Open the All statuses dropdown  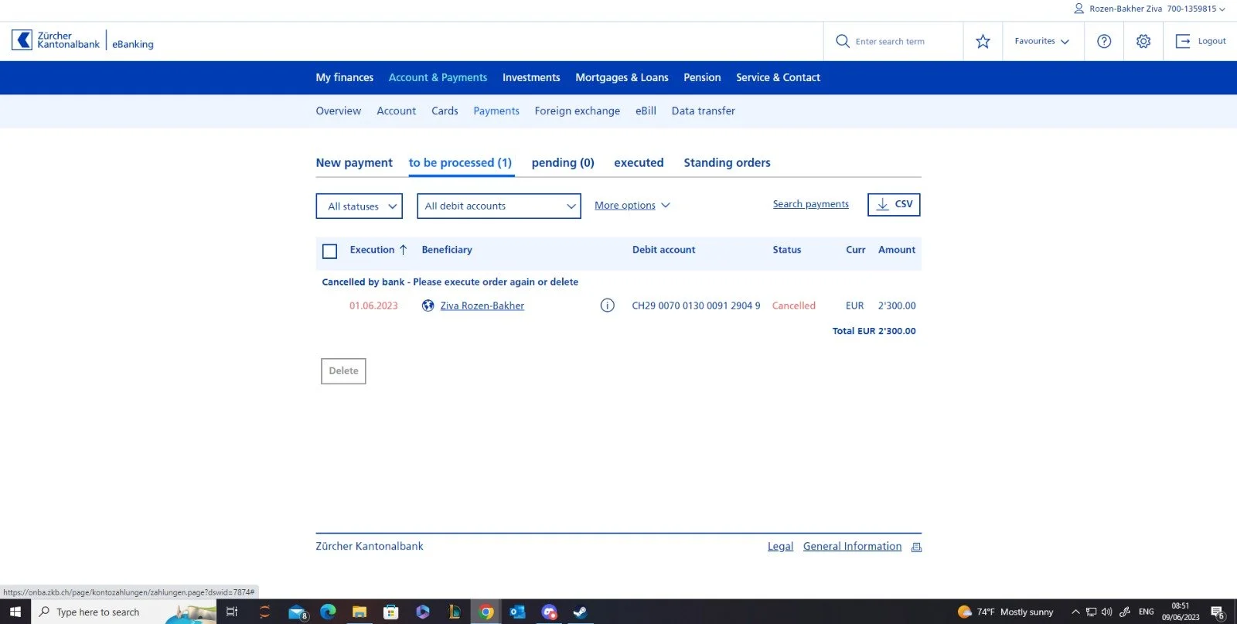(x=360, y=206)
